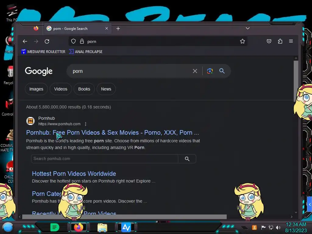
Task: Click the site search box within result
Action: (x=105, y=158)
